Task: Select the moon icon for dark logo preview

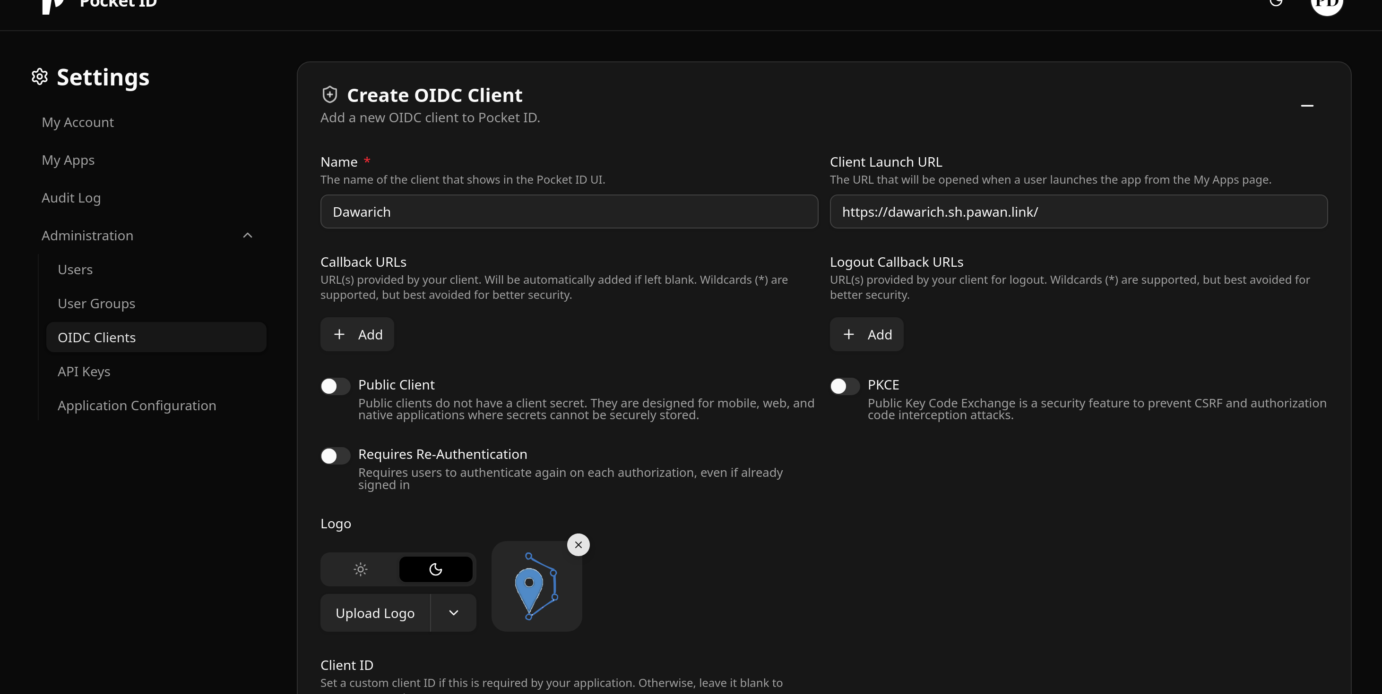Action: pos(435,569)
